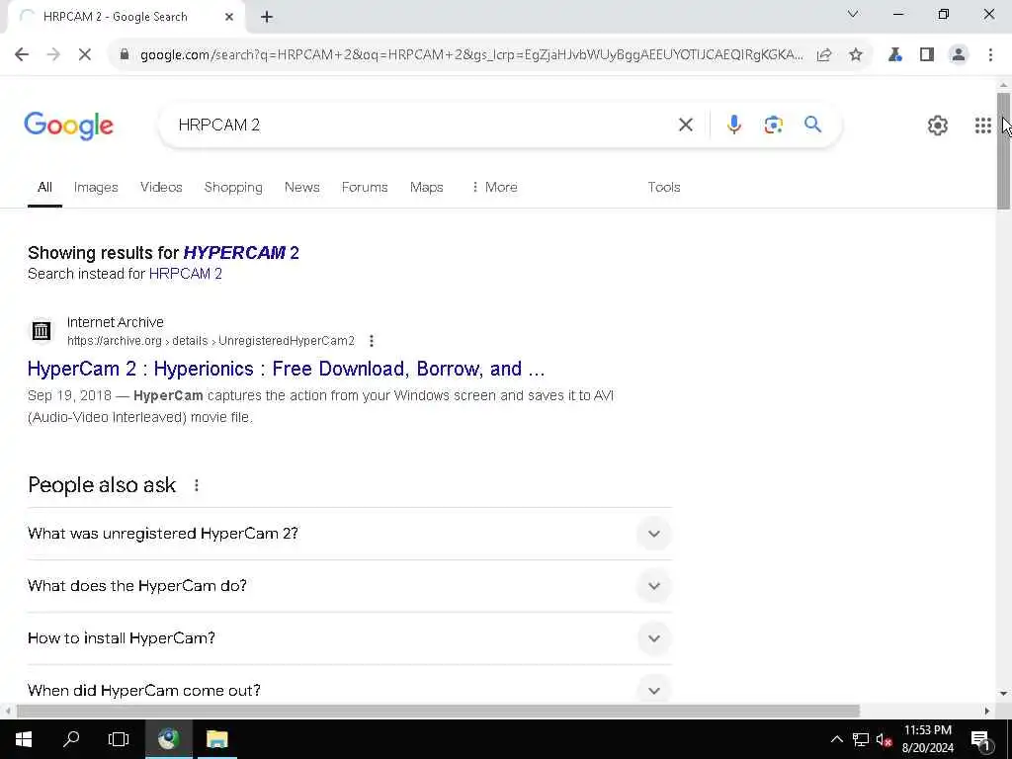Viewport: 1012px width, 759px height.
Task: Click the vertical scrollbar thumb
Action: (x=1004, y=151)
